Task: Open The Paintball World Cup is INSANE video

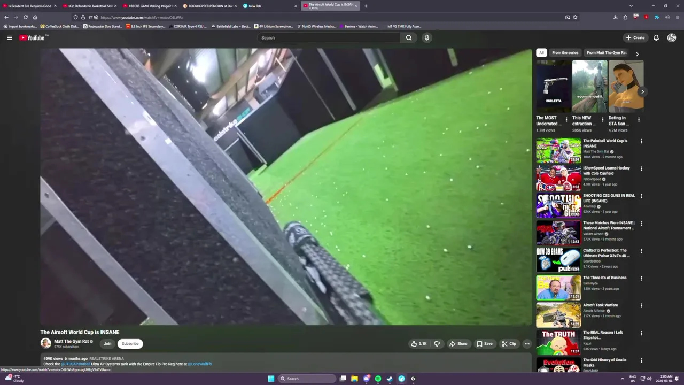Action: point(558,150)
